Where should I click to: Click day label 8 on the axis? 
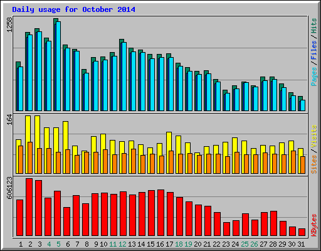(x=87, y=244)
